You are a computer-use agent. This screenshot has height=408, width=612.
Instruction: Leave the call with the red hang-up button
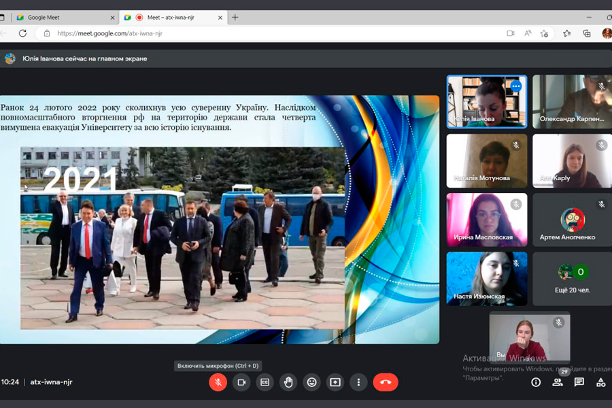[385, 382]
